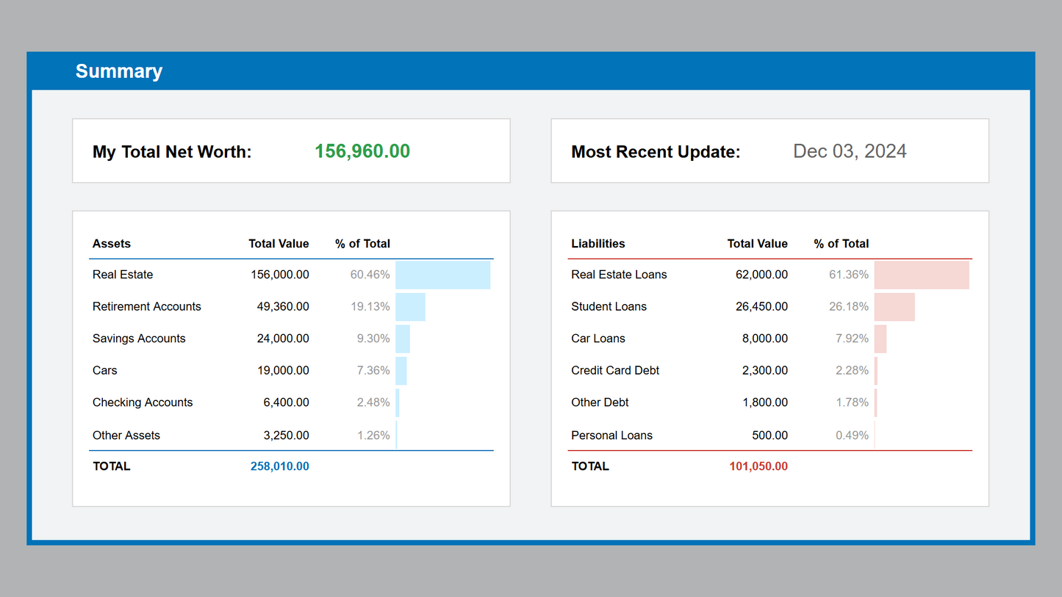The width and height of the screenshot is (1062, 597).
Task: Click the Summary header title
Action: tap(119, 71)
